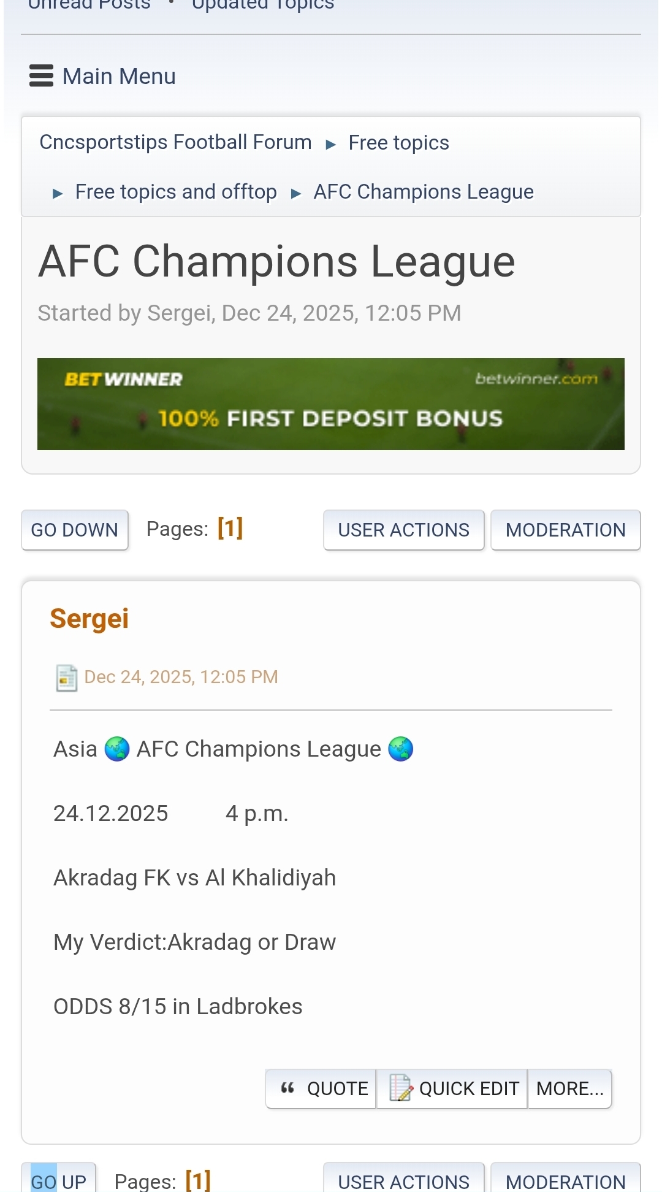Expand the More... post options

(x=569, y=1088)
